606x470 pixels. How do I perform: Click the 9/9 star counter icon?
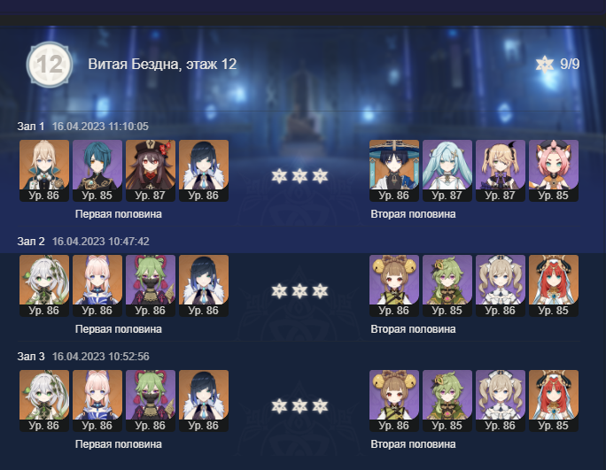pyautogui.click(x=544, y=64)
